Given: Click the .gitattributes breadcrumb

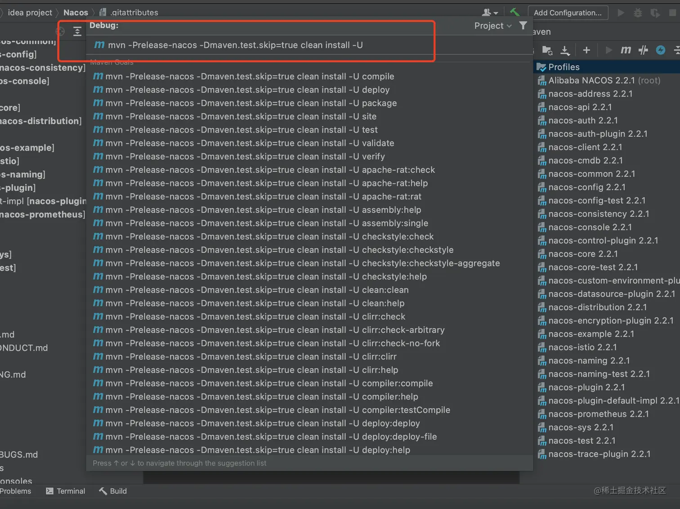Looking at the screenshot, I should [x=129, y=13].
